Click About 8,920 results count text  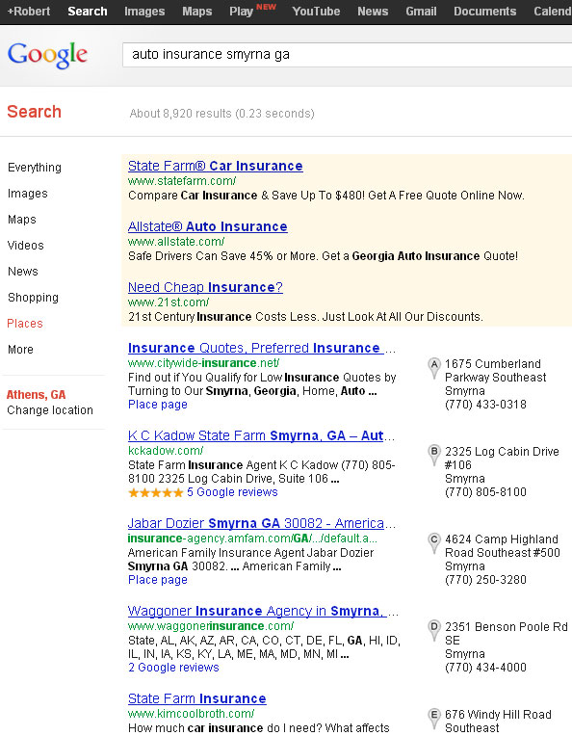click(221, 114)
